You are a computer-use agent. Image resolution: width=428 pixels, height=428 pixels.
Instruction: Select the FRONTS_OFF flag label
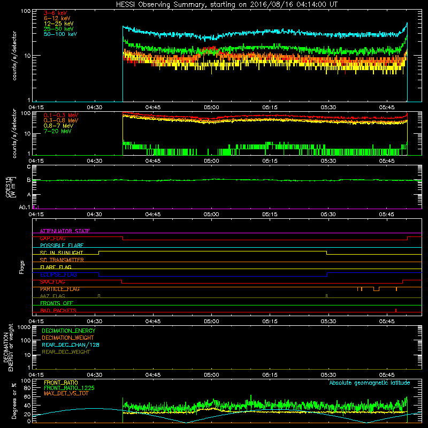[56, 303]
